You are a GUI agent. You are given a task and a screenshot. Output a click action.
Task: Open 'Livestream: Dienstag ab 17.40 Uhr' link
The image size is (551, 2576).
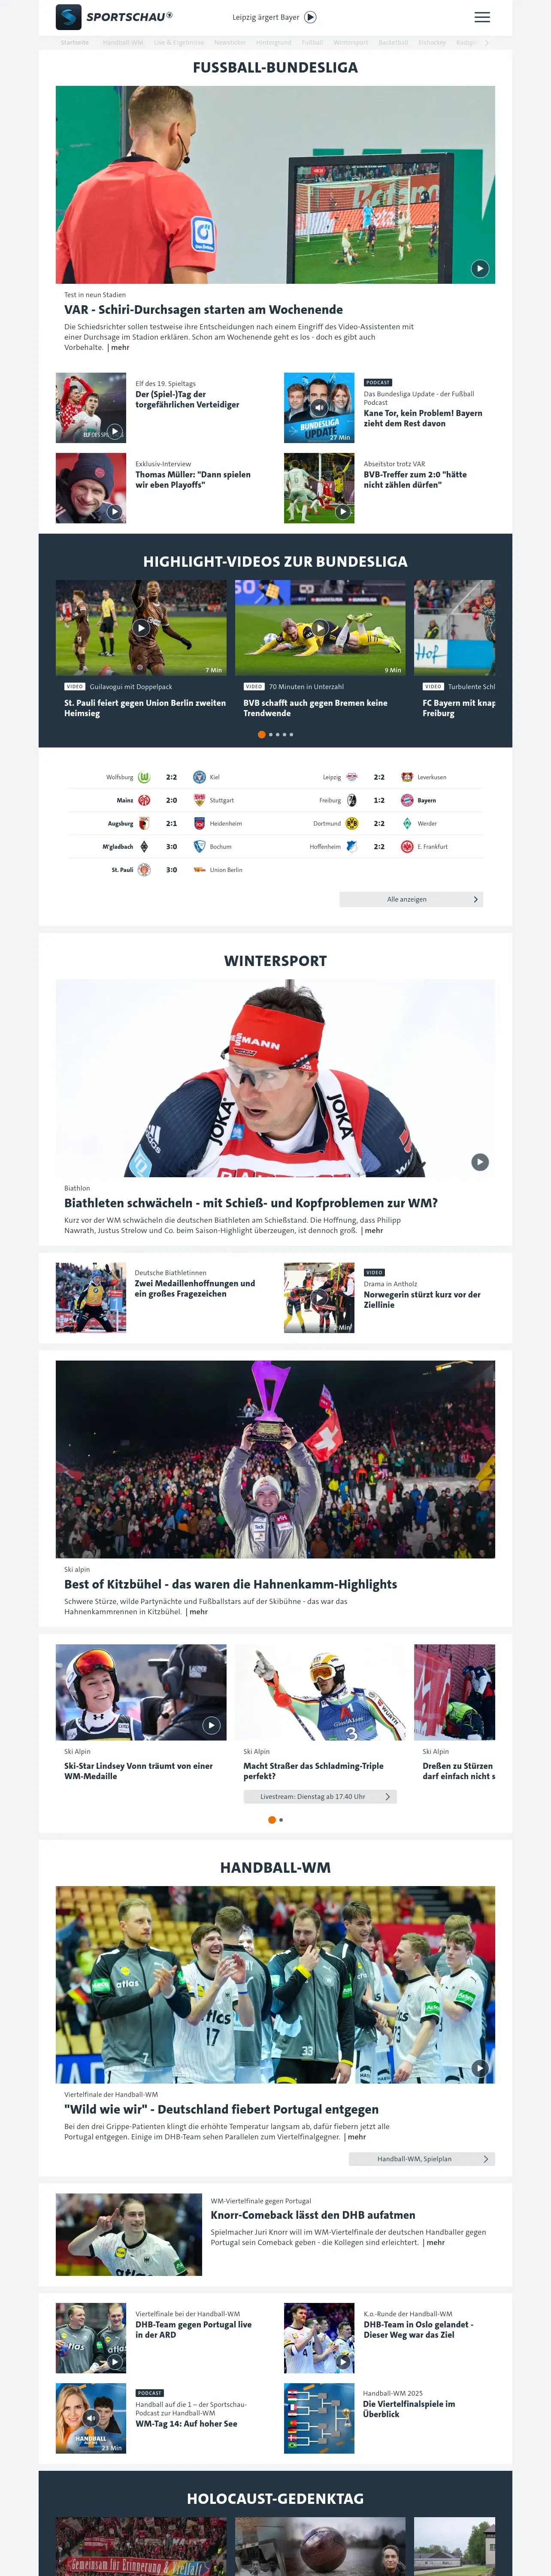(320, 1796)
